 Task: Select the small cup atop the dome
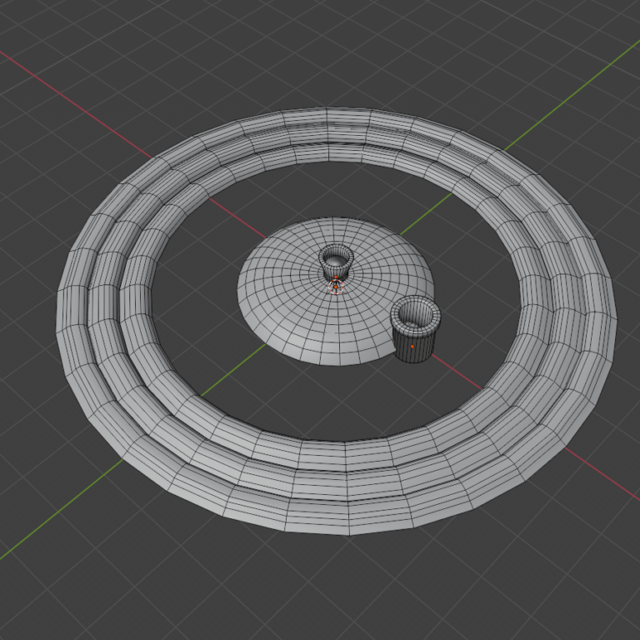[337, 265]
